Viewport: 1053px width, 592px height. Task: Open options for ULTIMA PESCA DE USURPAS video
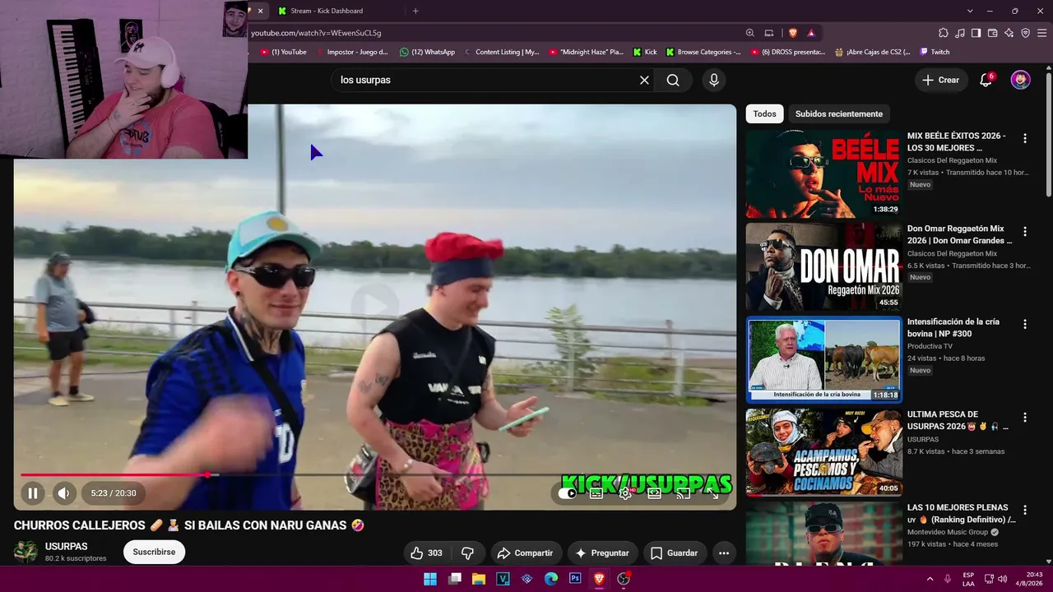pyautogui.click(x=1025, y=417)
